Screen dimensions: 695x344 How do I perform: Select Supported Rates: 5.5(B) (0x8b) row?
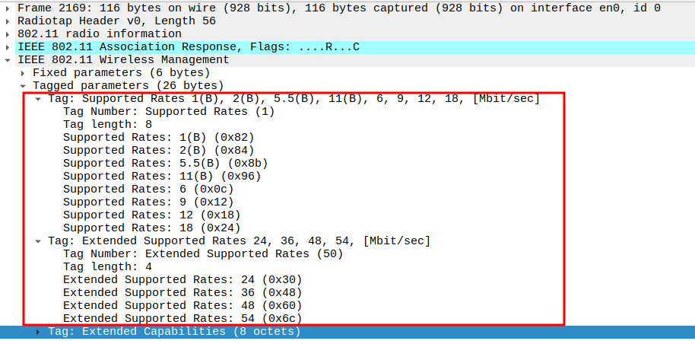pos(165,164)
